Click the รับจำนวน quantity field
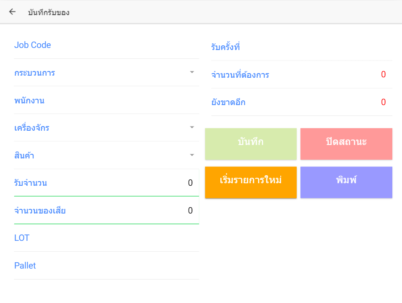Image resolution: width=402 pixels, height=303 pixels. pos(106,183)
